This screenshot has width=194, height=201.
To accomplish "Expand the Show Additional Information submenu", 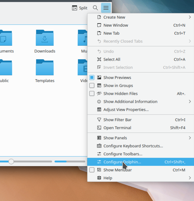I will 190,102.
